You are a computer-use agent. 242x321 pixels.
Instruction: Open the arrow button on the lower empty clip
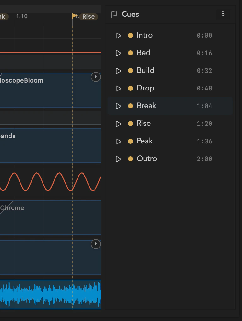coord(95,244)
